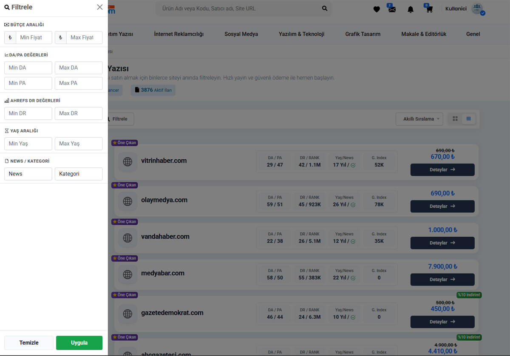Open Sosyal Medya menu item
This screenshot has width=510, height=356.
tap(241, 34)
